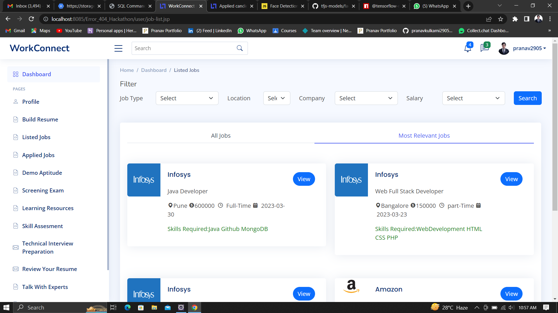
Task: Click the Dashboard grid icon in sidebar
Action: [x=16, y=74]
